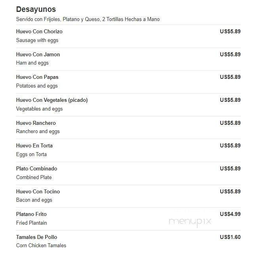Pick the Huevo En Torta item
This screenshot has height=254, width=261.
34,145
